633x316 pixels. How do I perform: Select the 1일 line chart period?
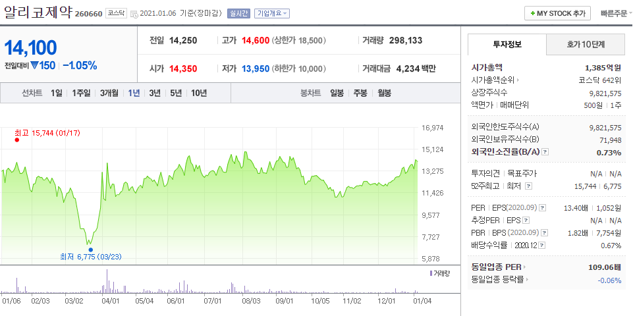57,93
